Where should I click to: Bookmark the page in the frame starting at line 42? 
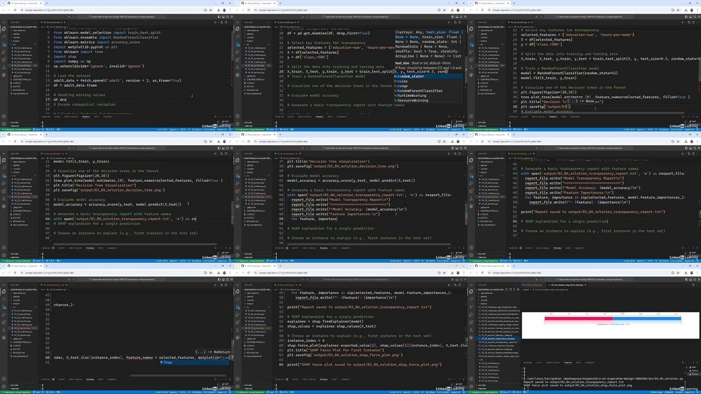coord(678,142)
